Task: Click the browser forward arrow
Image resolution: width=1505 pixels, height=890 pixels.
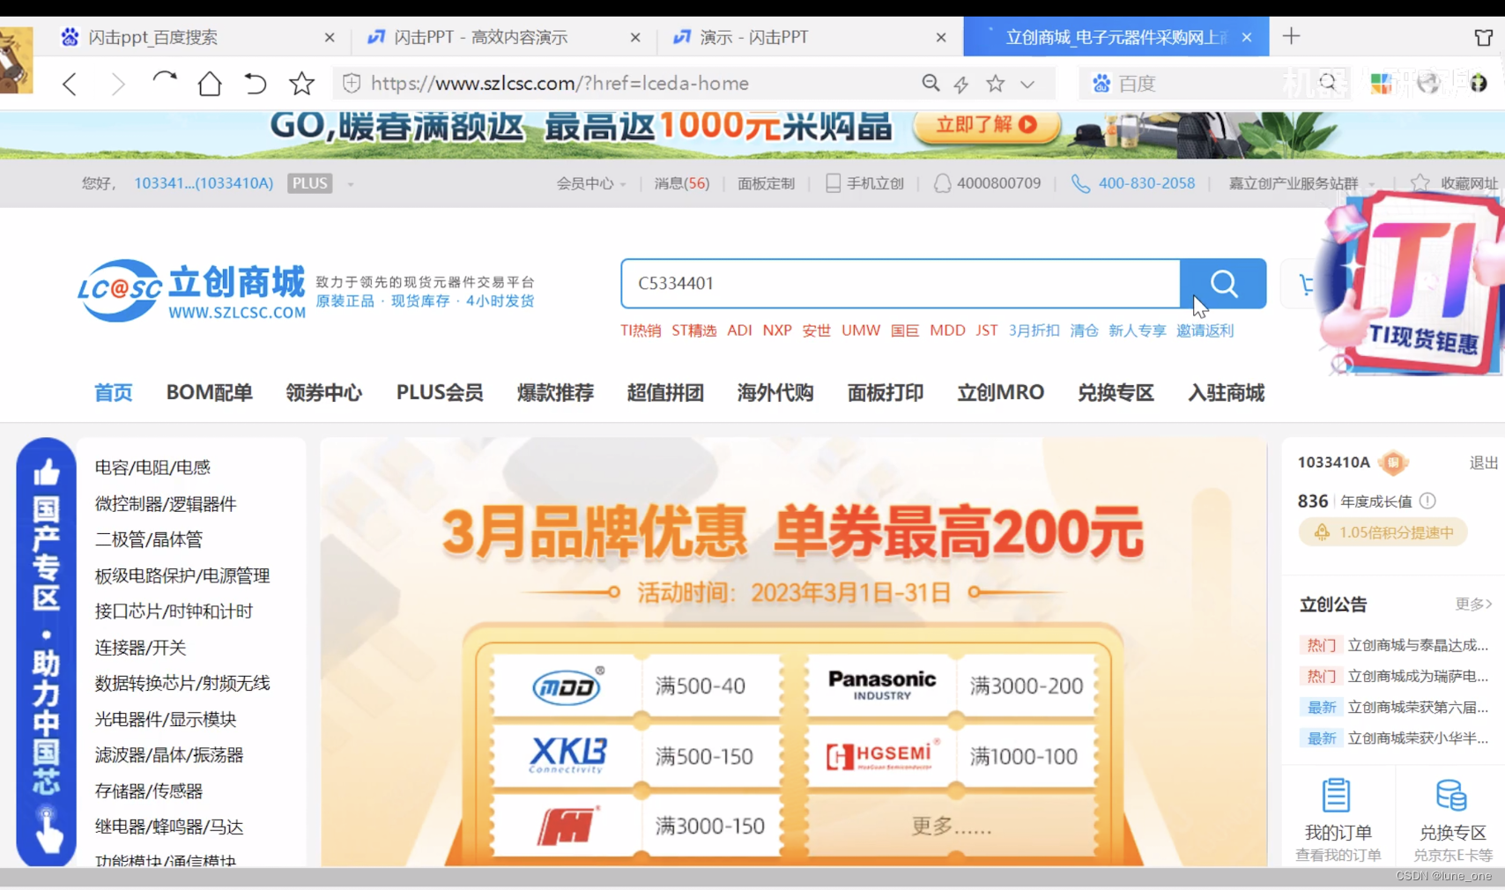Action: (117, 84)
